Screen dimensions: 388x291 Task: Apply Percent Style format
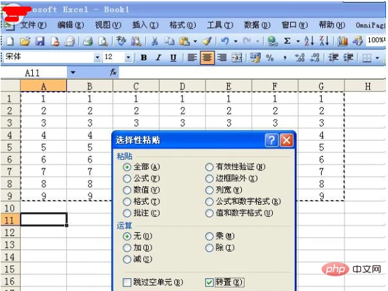[269, 58]
